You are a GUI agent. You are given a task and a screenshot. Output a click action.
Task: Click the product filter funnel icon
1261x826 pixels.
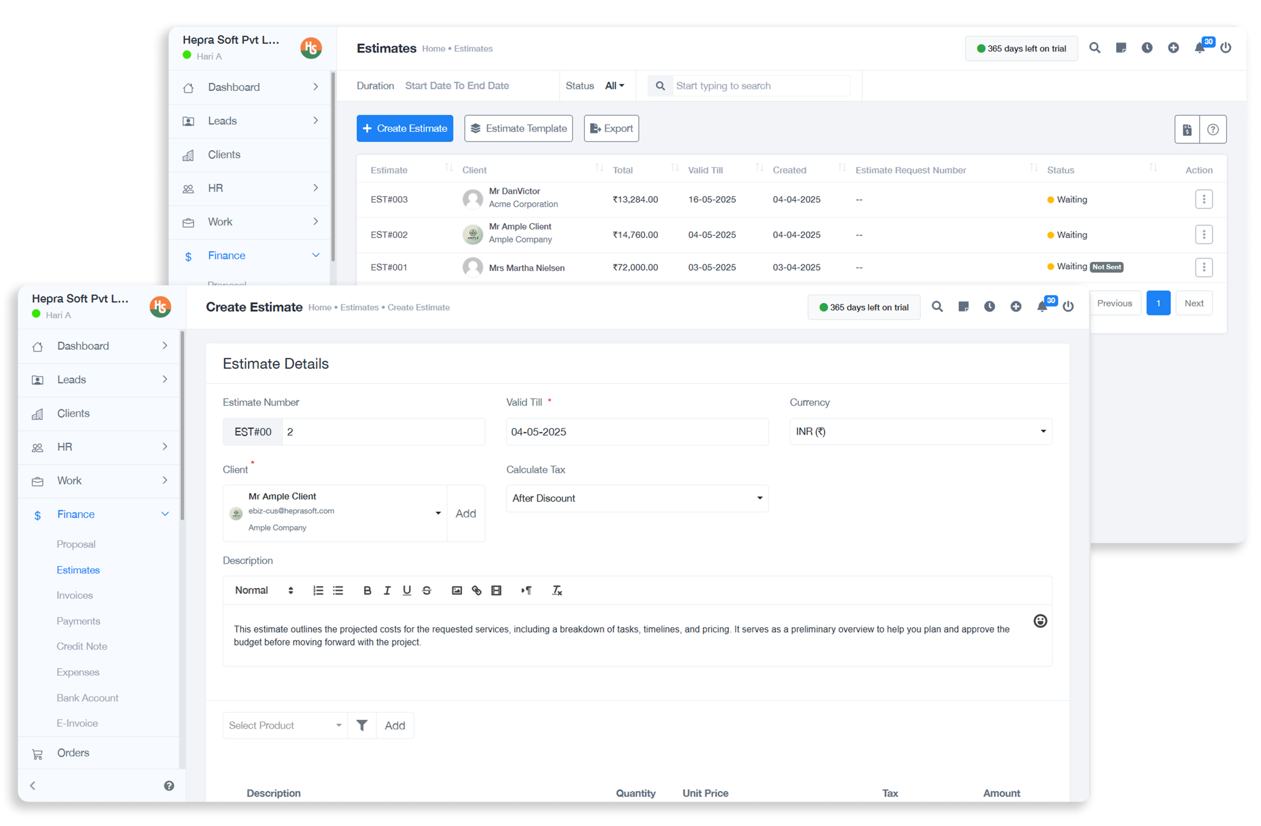[362, 726]
